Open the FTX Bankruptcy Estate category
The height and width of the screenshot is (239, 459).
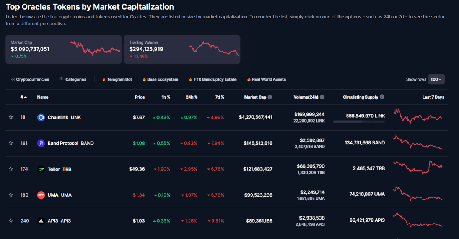215,79
